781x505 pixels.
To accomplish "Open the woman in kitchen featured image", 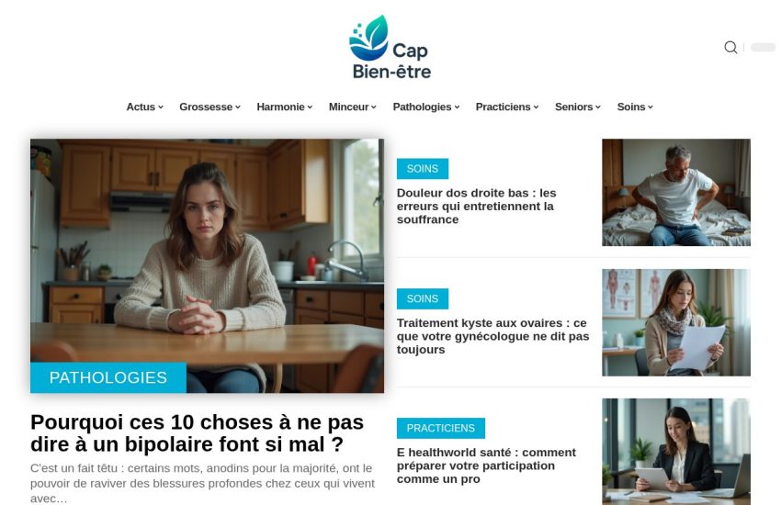I will [208, 265].
